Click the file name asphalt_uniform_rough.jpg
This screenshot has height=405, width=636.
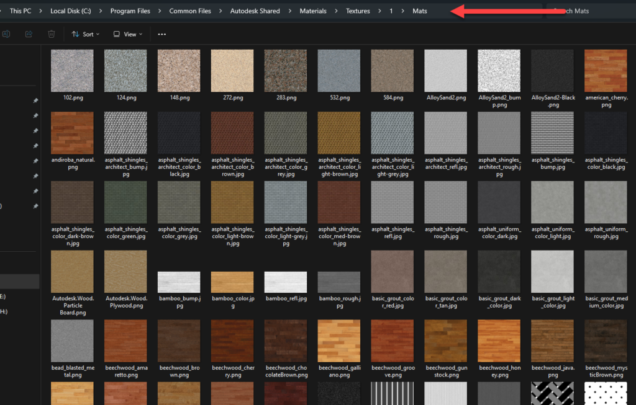coord(606,233)
